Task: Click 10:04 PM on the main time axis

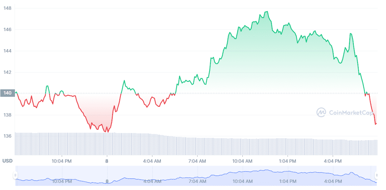Action: point(62,161)
